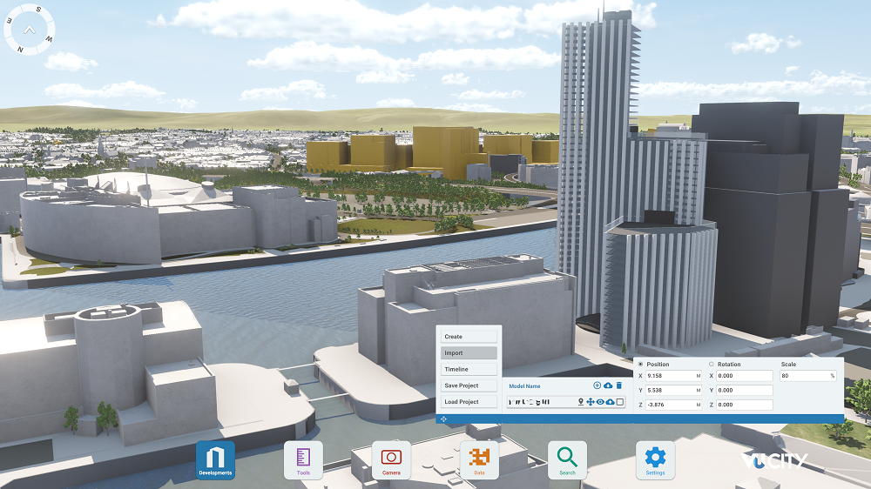Delete models with the trash icon
Screen dimensions: 871x489
(x=618, y=385)
